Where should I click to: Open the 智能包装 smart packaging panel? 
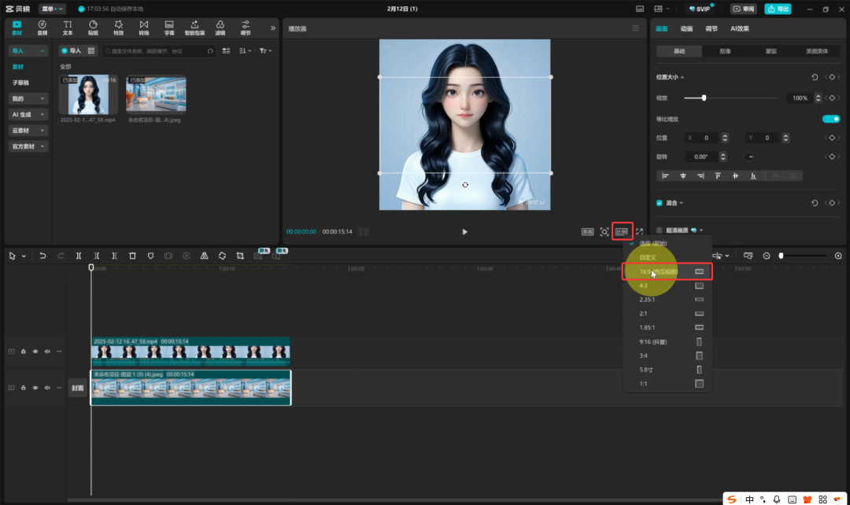(x=194, y=28)
